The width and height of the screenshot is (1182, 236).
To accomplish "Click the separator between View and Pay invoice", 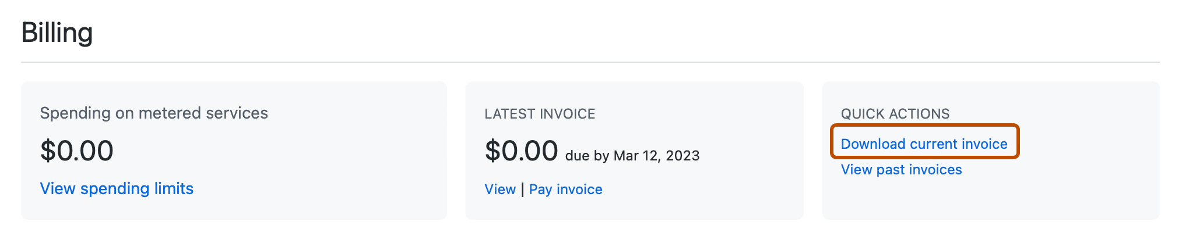I will tap(522, 189).
